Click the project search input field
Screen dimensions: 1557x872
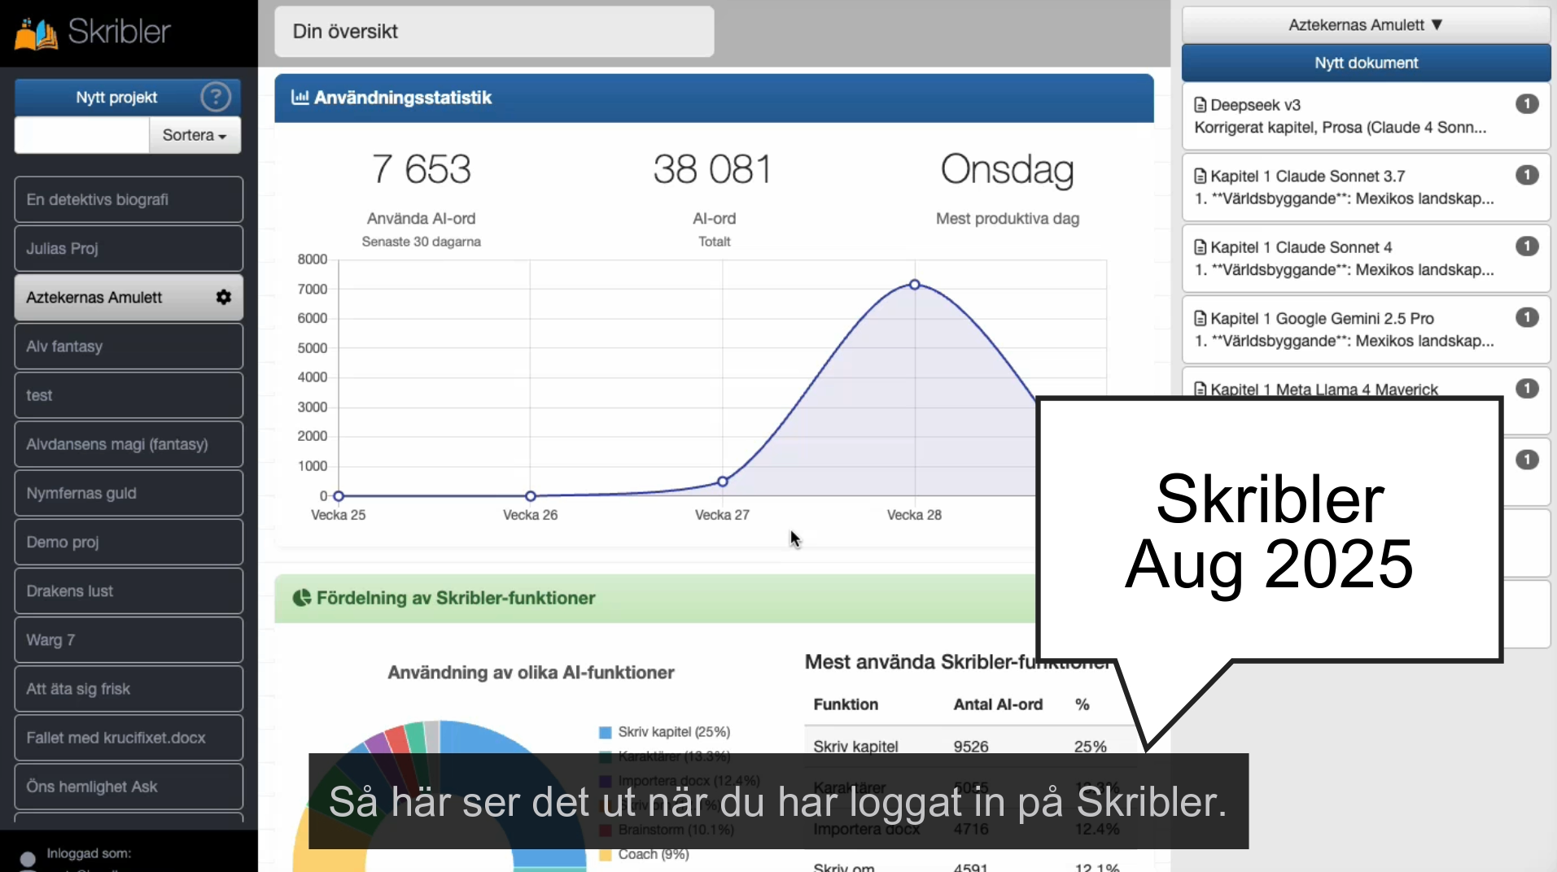[82, 135]
